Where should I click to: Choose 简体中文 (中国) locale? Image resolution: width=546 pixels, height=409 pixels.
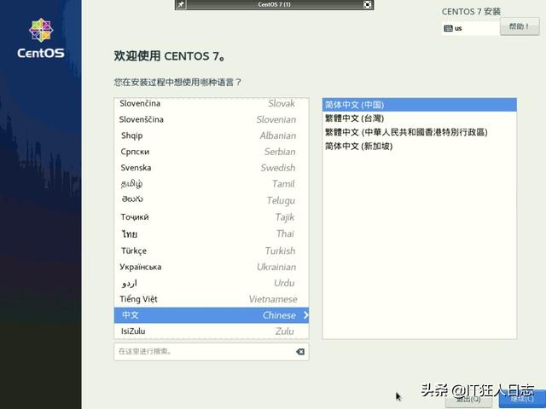tap(419, 105)
